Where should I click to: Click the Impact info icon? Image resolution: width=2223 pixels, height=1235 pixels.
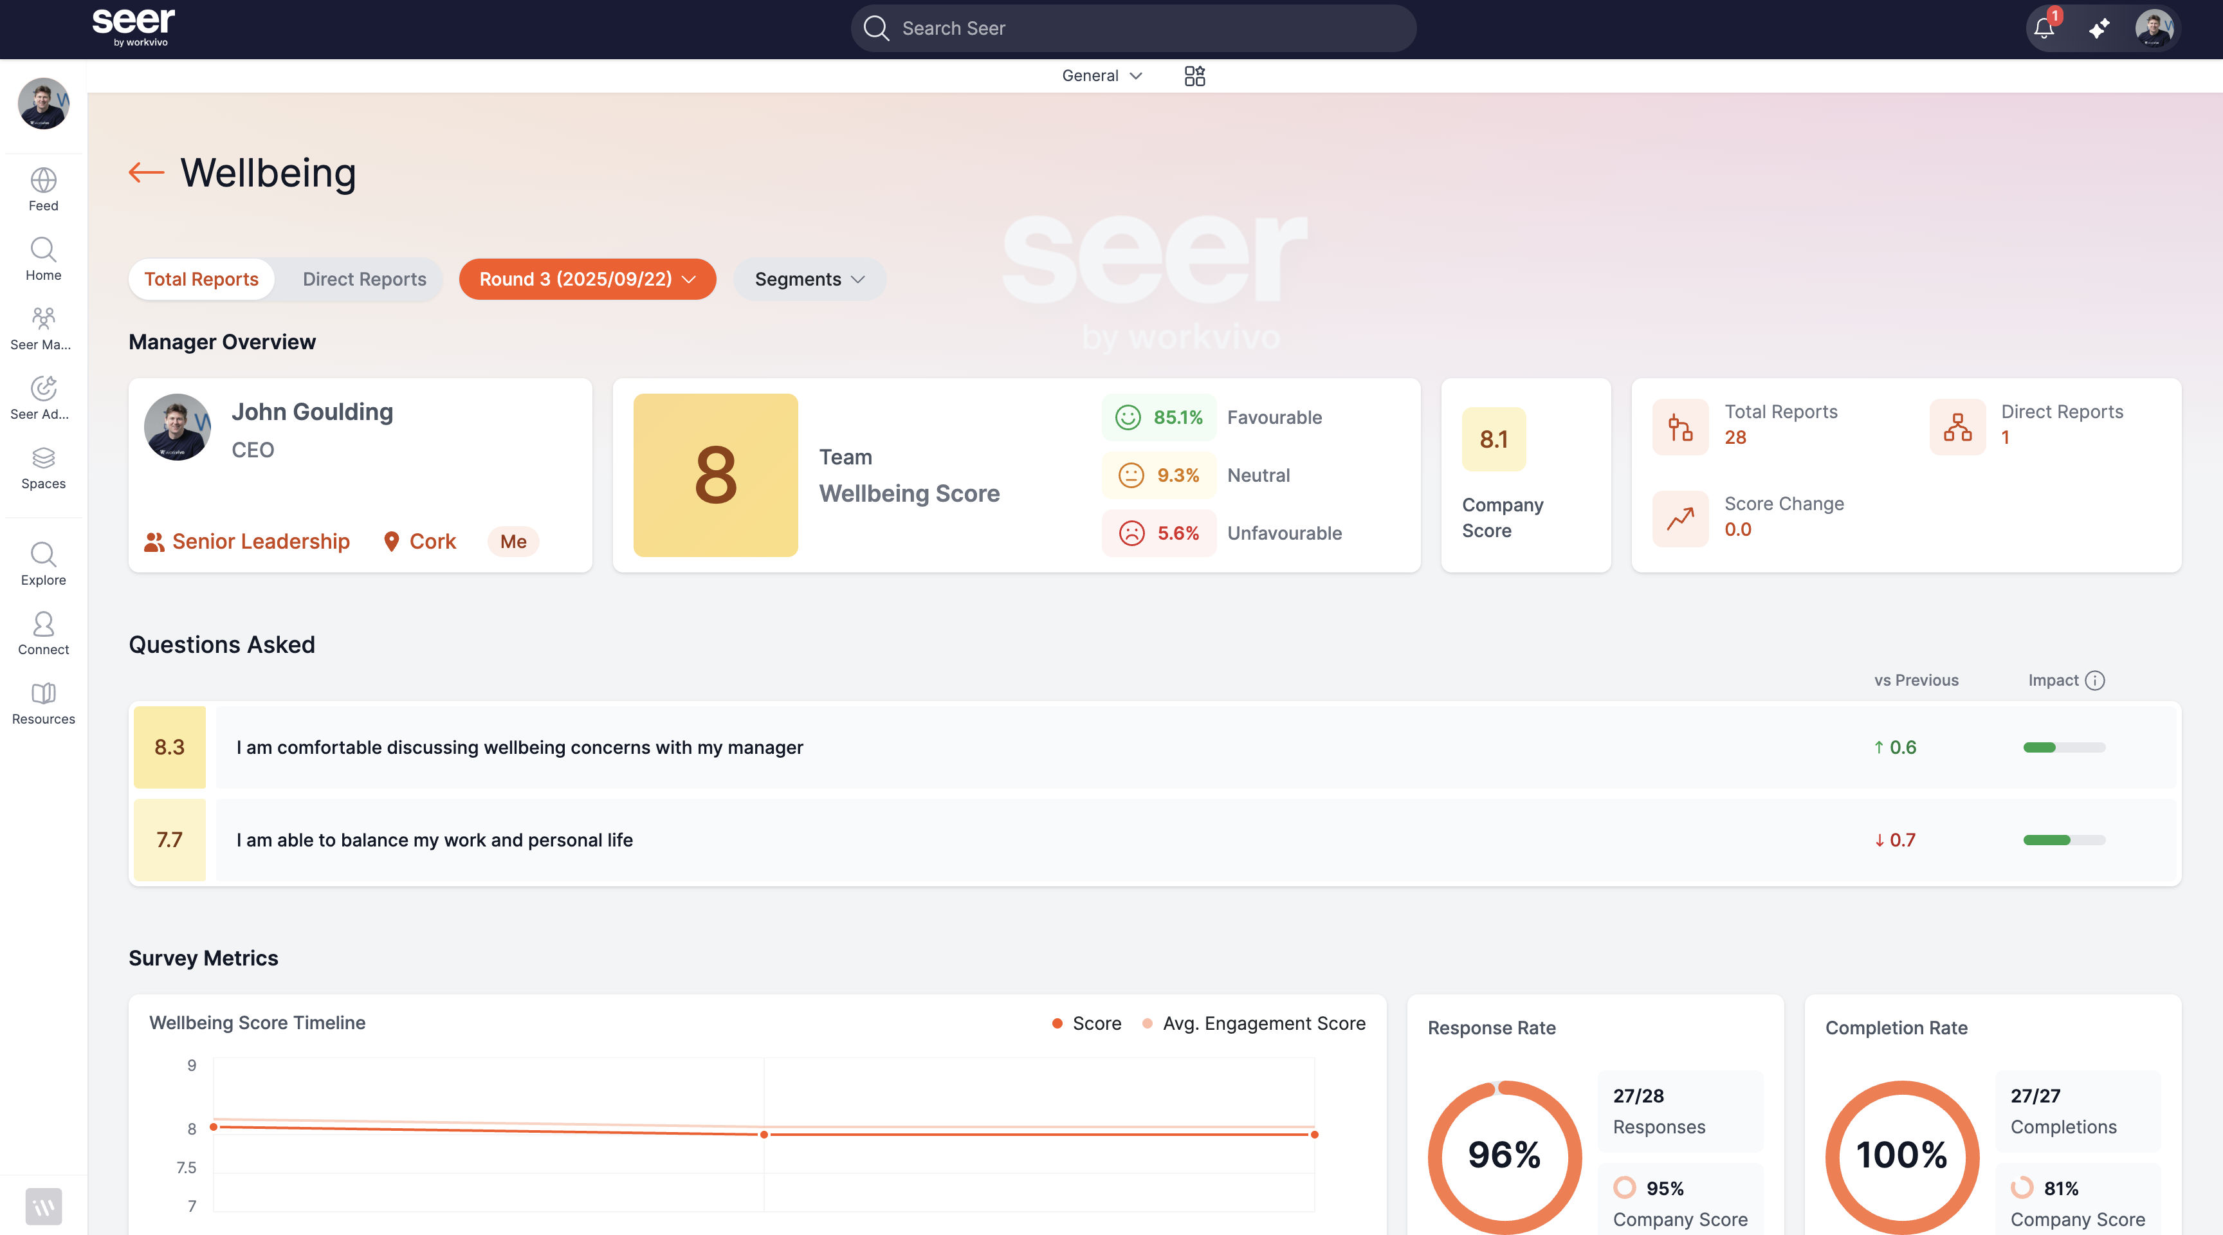[x=2094, y=680]
